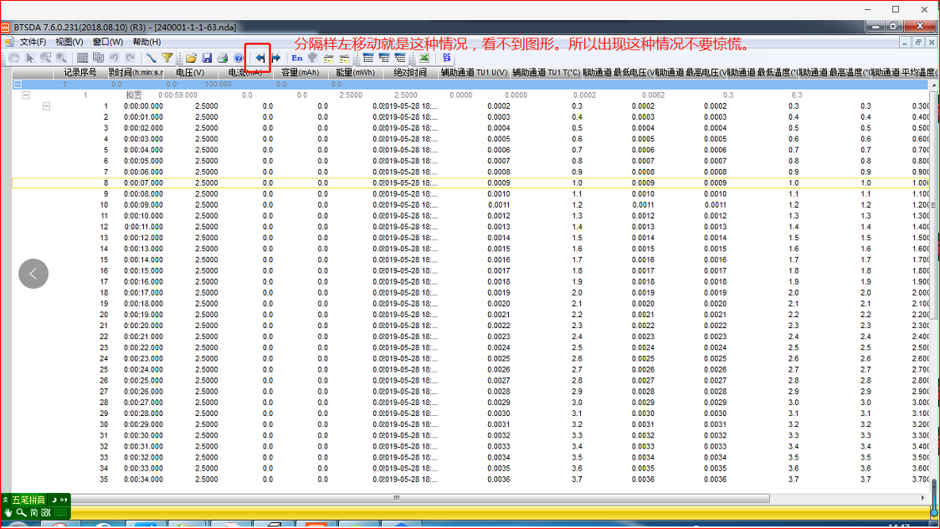Click record number 12 cell
The image size is (940, 529).
(105, 227)
